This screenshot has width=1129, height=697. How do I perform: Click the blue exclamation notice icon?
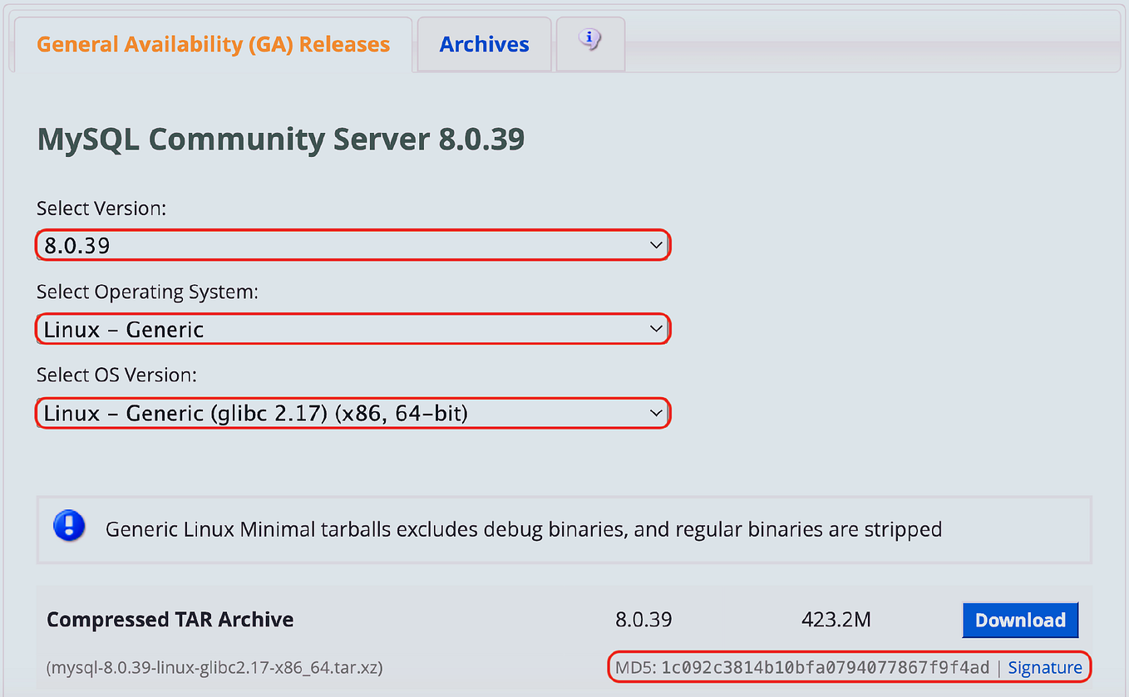(x=69, y=526)
